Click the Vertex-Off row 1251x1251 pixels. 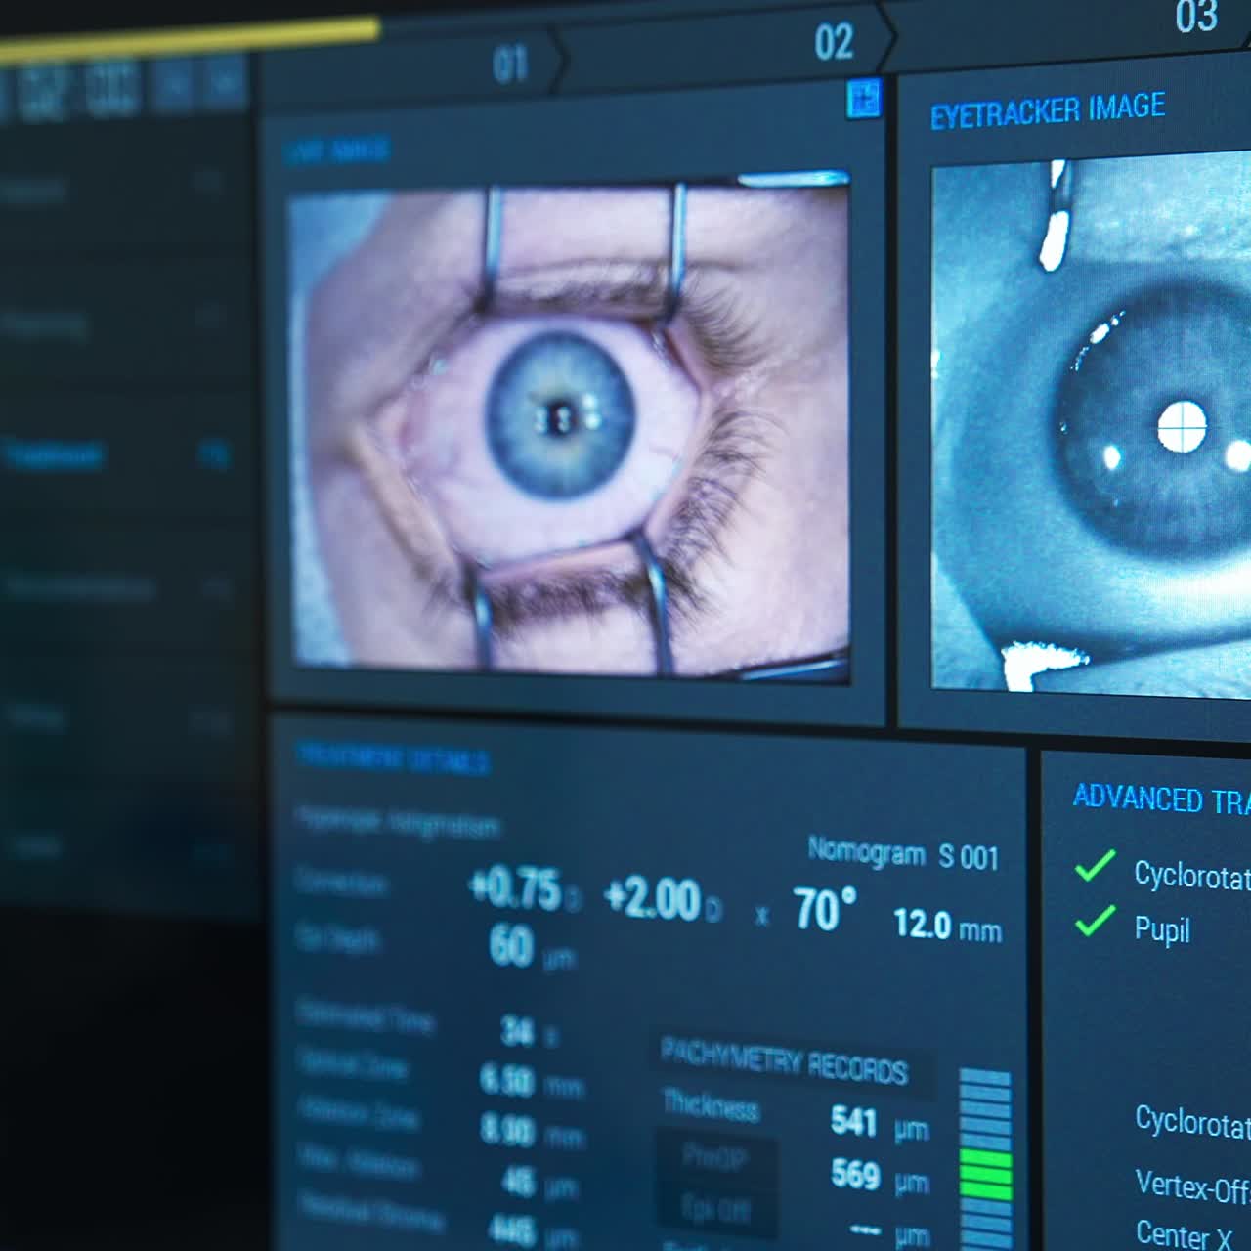(1192, 1186)
